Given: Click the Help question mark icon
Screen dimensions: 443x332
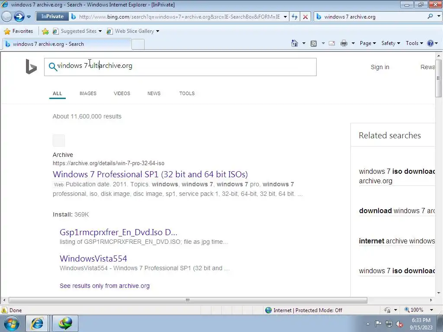Looking at the screenshot, I should click(430, 43).
